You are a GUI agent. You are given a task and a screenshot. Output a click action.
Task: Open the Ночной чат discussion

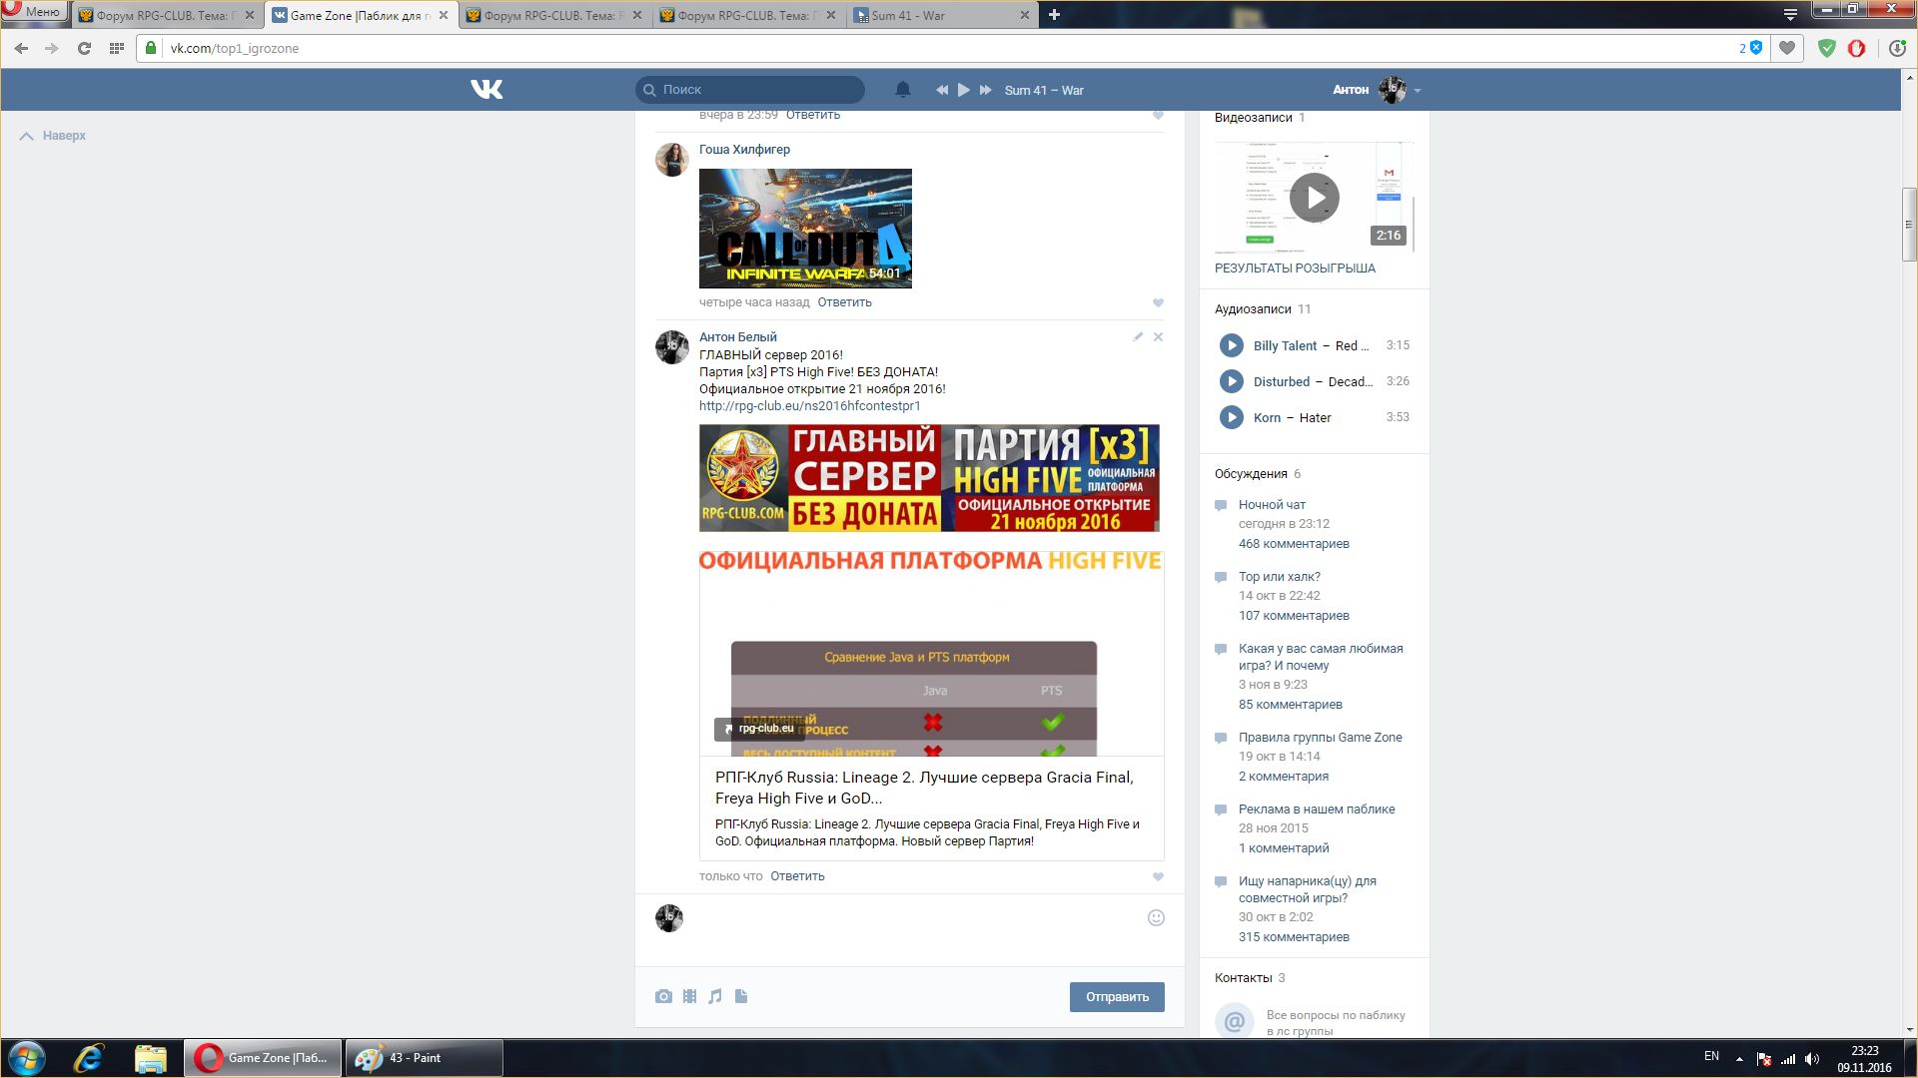point(1272,505)
